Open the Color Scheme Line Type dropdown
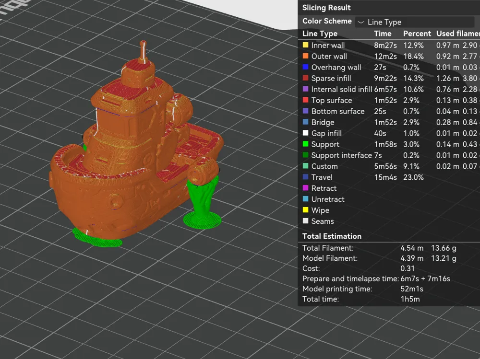 pyautogui.click(x=415, y=22)
